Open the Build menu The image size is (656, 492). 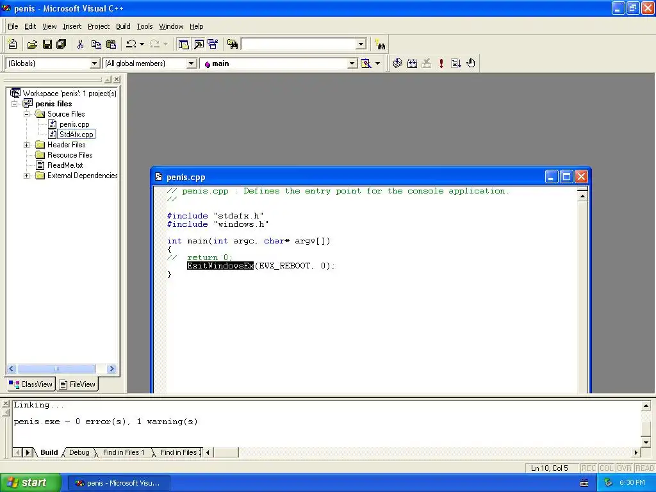pos(123,26)
